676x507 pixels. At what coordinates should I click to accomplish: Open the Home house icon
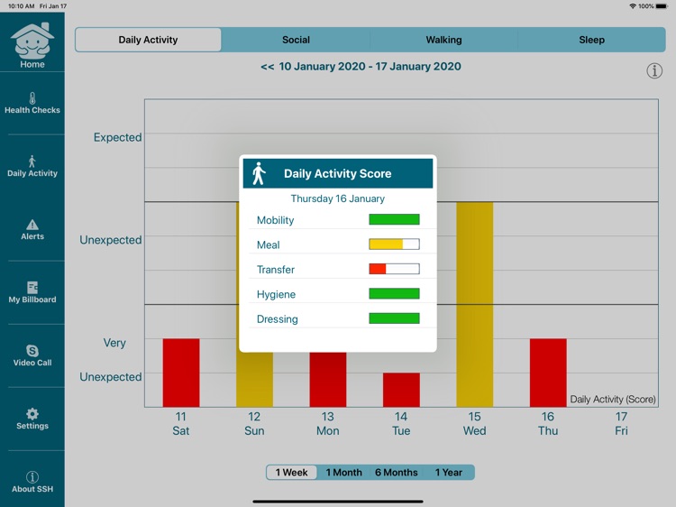pos(32,41)
